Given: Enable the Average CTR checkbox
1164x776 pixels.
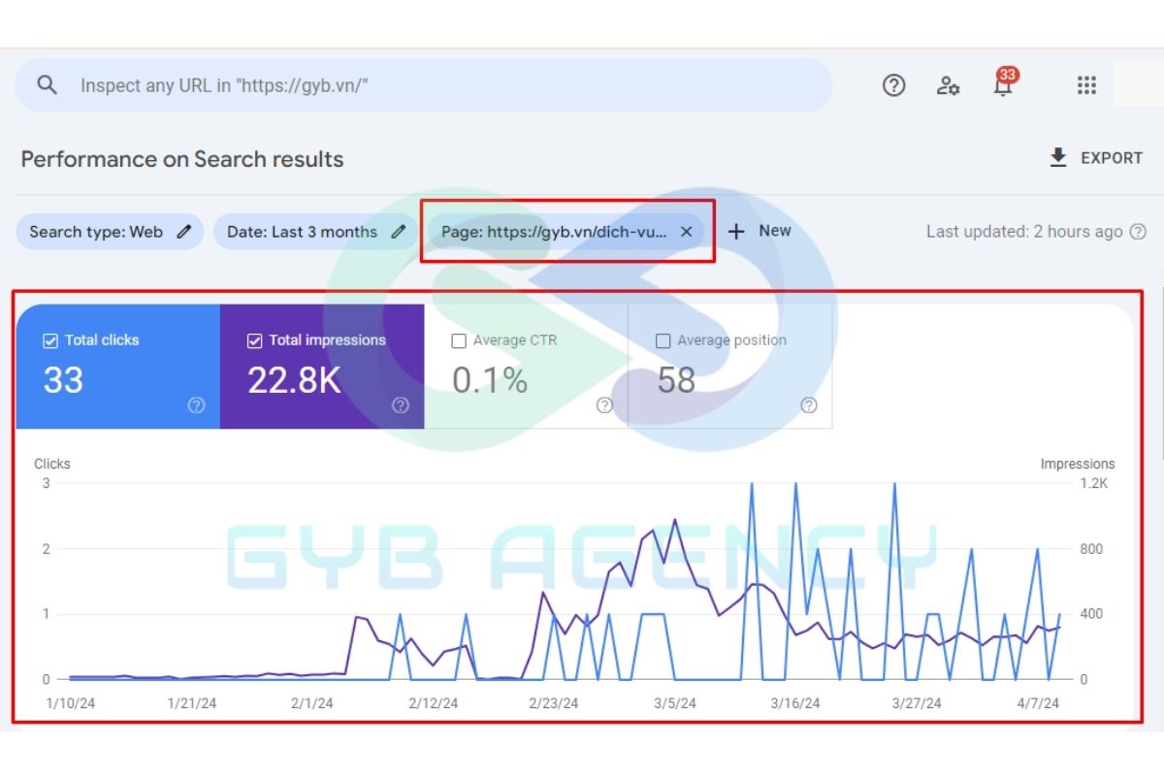Looking at the screenshot, I should 459,340.
